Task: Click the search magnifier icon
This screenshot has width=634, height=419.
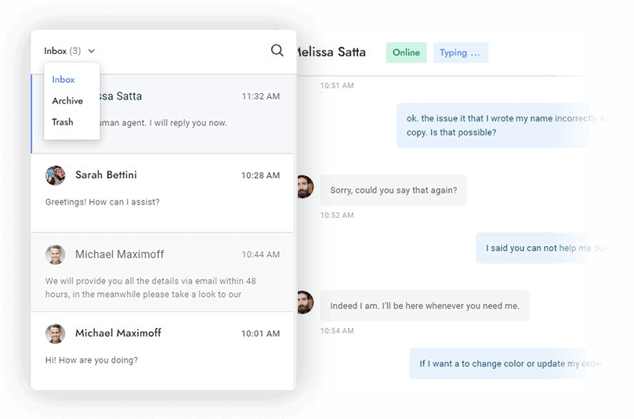Action: pyautogui.click(x=277, y=51)
